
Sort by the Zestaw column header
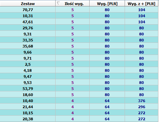[28, 4]
